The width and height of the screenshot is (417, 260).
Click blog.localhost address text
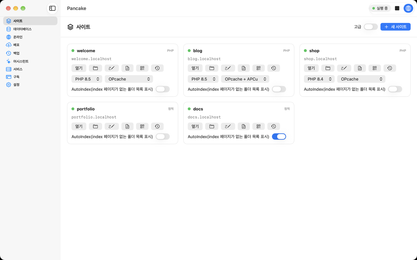(204, 59)
